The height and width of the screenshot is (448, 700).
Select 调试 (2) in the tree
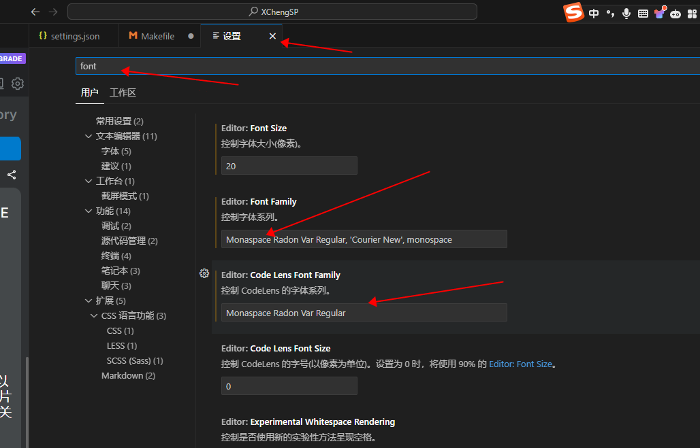[116, 226]
